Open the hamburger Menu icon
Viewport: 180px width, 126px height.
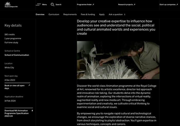pyautogui.click(x=38, y=5)
